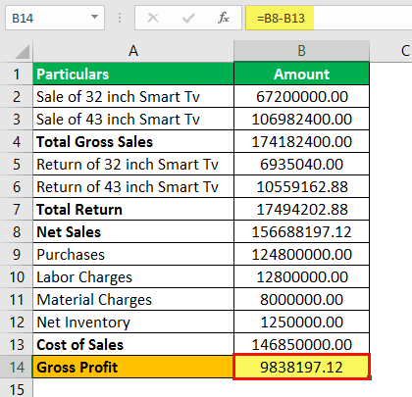Screen dimensions: 412x397
Task: Select the 'Purchases' cell
Action: point(133,254)
